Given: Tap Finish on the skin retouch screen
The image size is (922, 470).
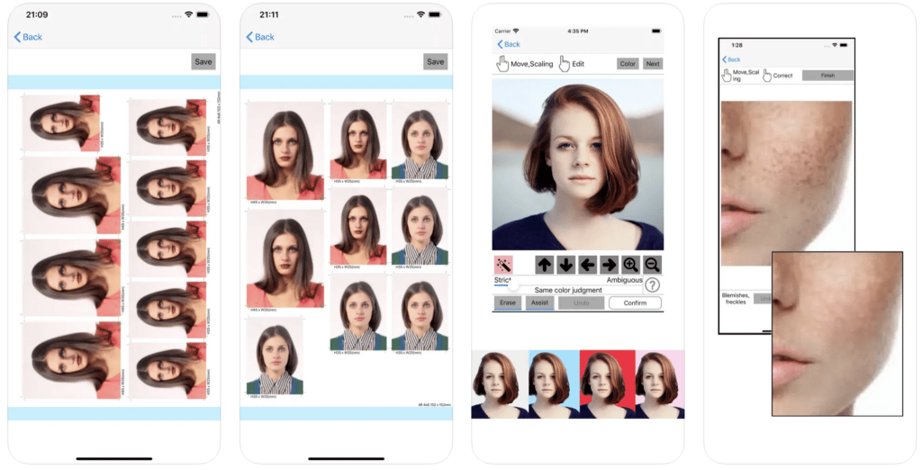Looking at the screenshot, I should (827, 76).
